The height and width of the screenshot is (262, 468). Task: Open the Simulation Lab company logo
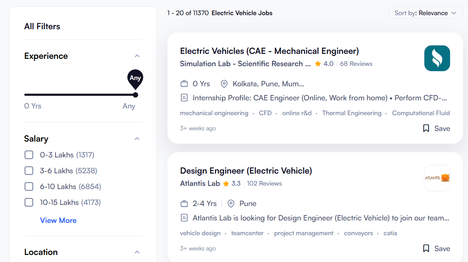click(x=437, y=58)
